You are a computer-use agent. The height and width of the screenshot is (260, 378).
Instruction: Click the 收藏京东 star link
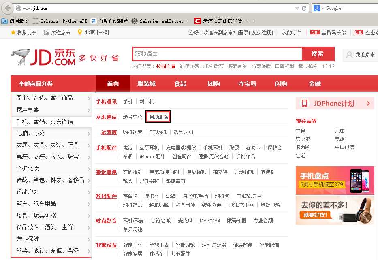coord(23,32)
